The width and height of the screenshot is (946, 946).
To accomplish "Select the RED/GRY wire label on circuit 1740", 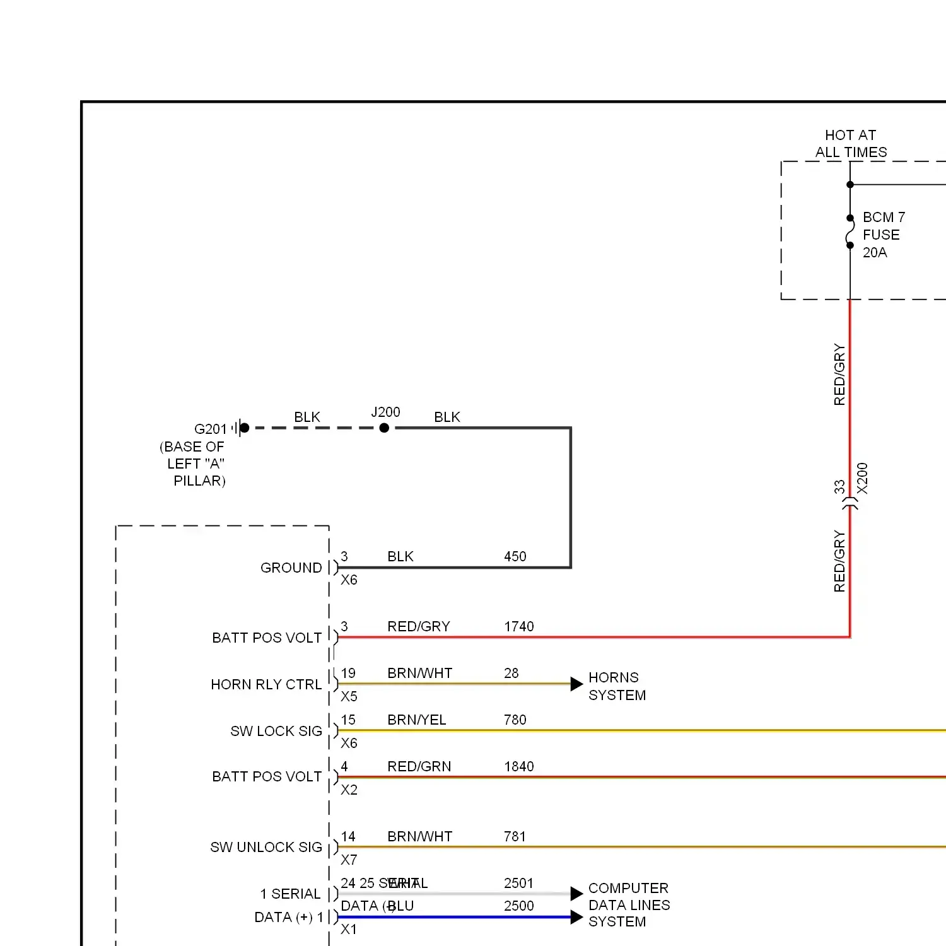I will [x=419, y=626].
